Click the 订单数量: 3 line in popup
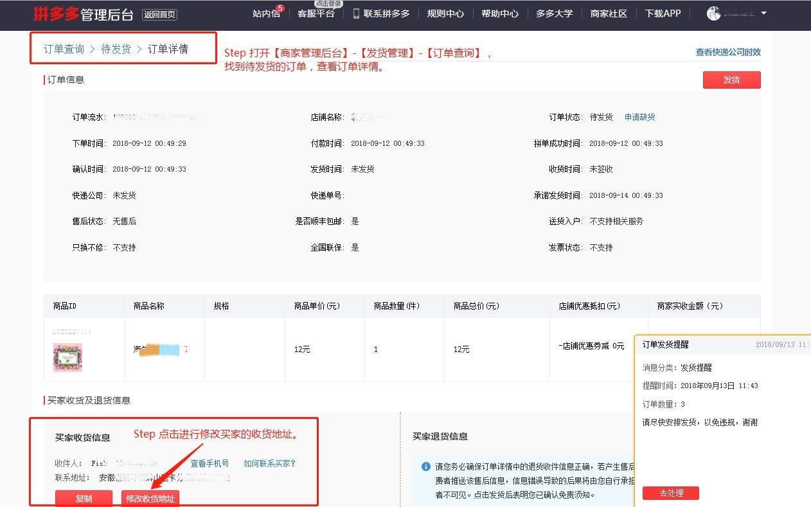Screen dimensions: 811x507 click(x=664, y=404)
